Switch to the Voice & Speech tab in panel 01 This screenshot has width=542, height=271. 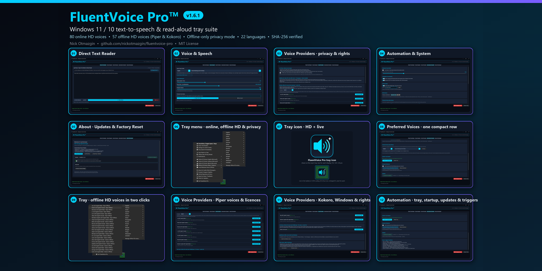coord(109,65)
